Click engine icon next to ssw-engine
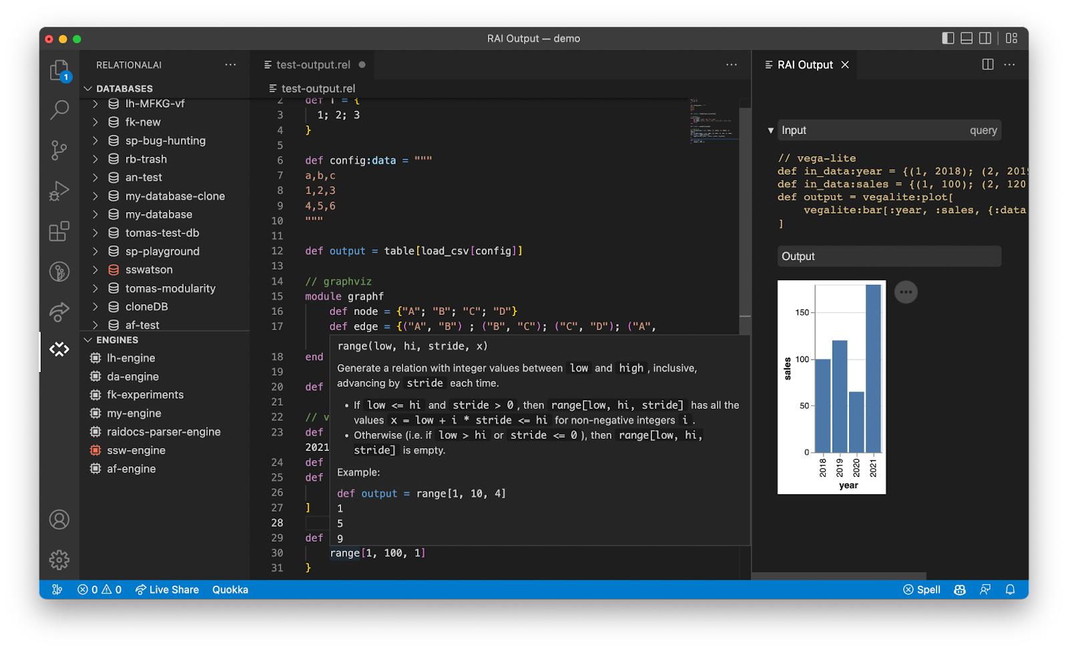1068x651 pixels. (x=95, y=450)
